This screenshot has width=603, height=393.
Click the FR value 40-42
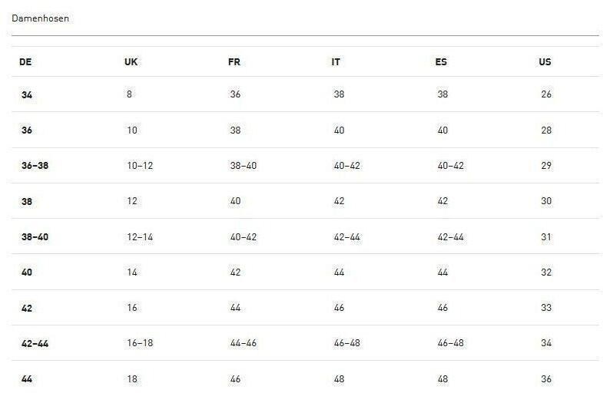pyautogui.click(x=244, y=237)
